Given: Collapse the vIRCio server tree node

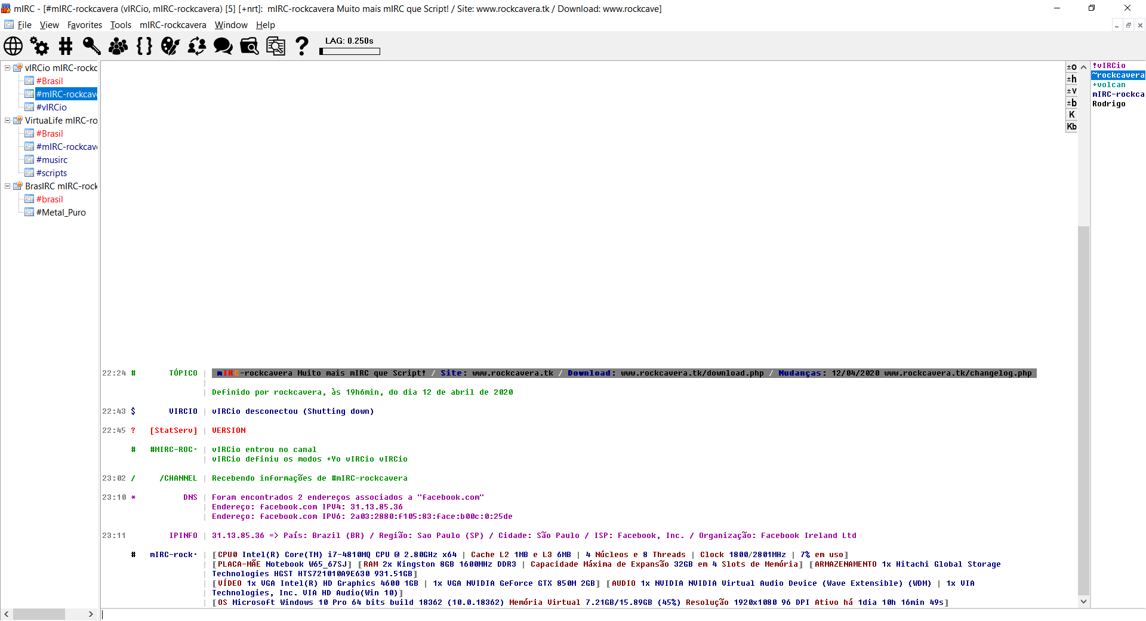Looking at the screenshot, I should point(8,67).
